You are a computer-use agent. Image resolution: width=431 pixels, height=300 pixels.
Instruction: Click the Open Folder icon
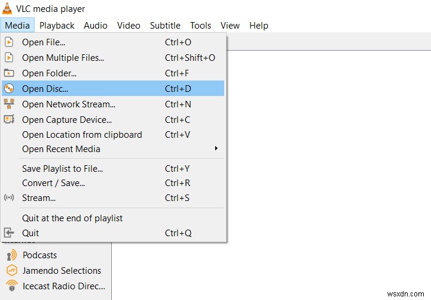[9, 73]
